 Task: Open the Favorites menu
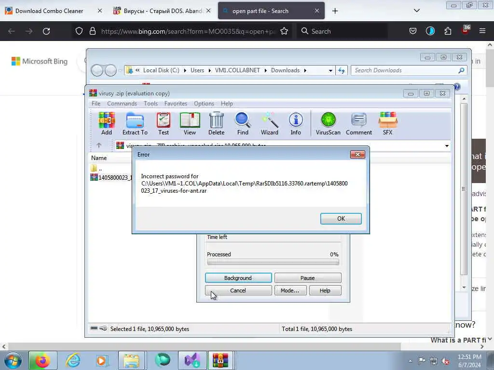click(176, 104)
